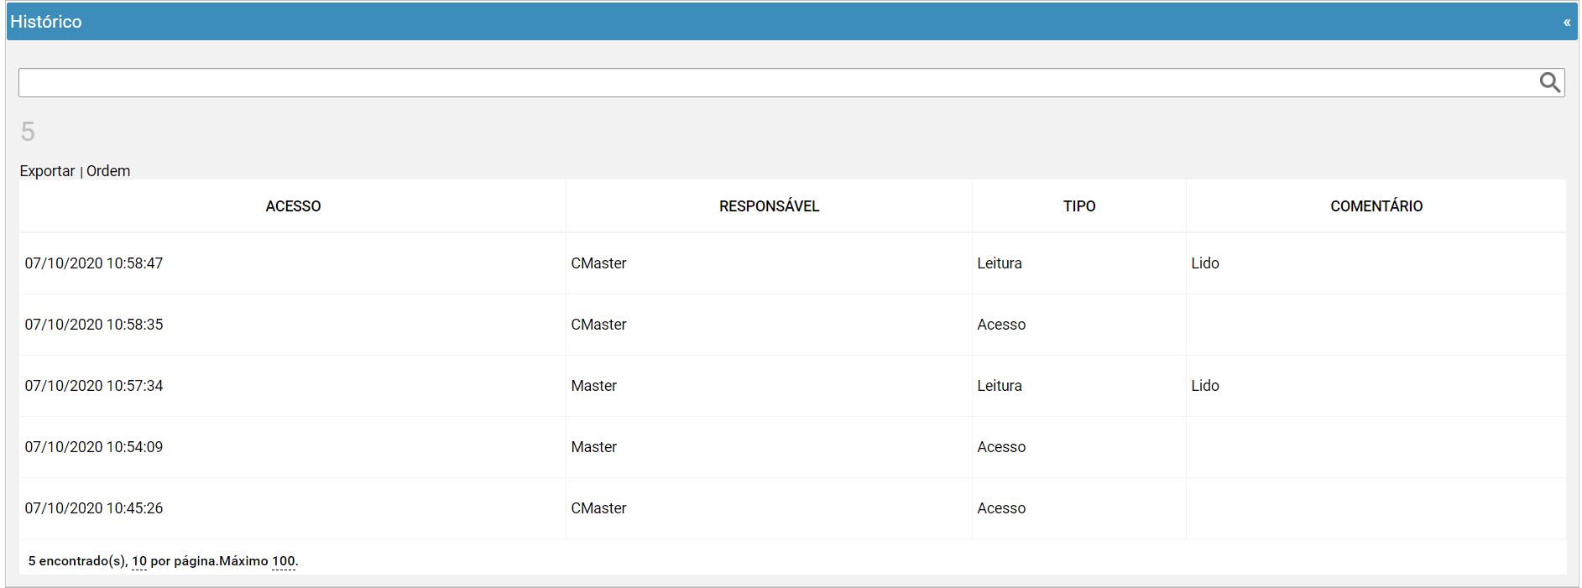
Task: Click Lido comment in the 10:58:47 row
Action: tap(1205, 263)
